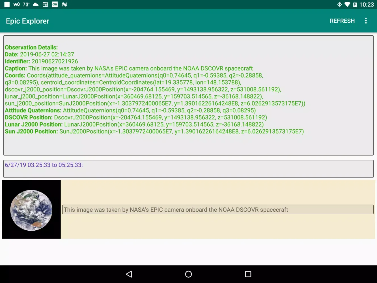Select the Date 2019-06-27 02:14:37 line
Screen dimensions: 377x283
(39, 54)
